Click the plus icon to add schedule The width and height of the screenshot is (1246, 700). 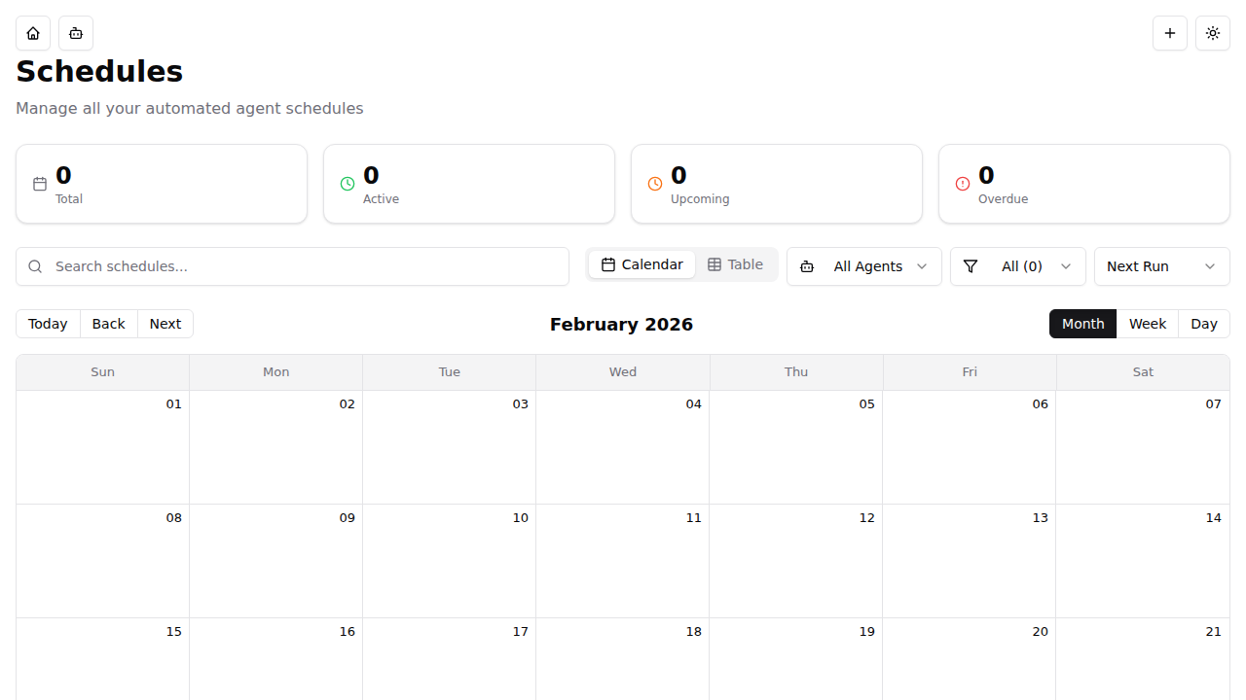[1170, 33]
